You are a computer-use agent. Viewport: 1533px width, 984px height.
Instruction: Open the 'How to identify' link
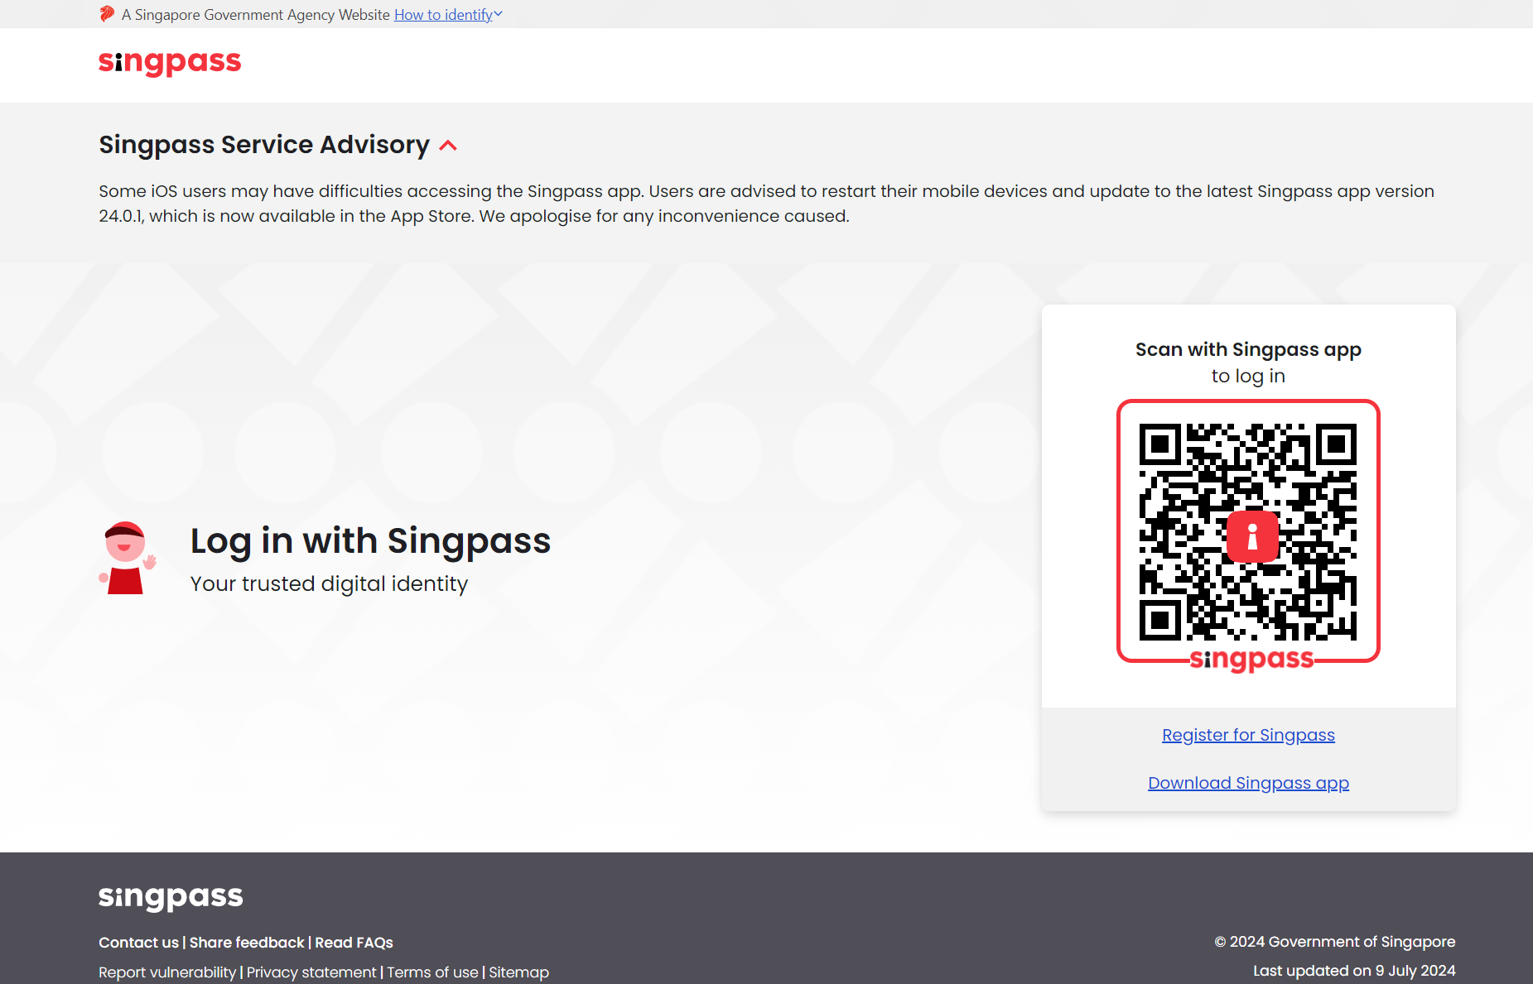[443, 15]
